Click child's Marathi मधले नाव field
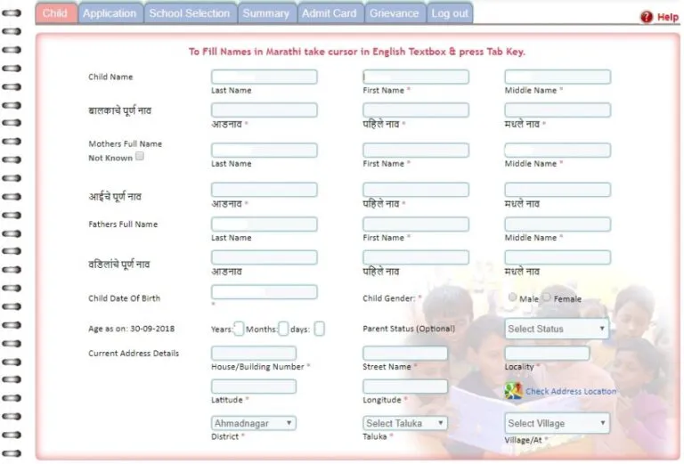 pyautogui.click(x=558, y=110)
